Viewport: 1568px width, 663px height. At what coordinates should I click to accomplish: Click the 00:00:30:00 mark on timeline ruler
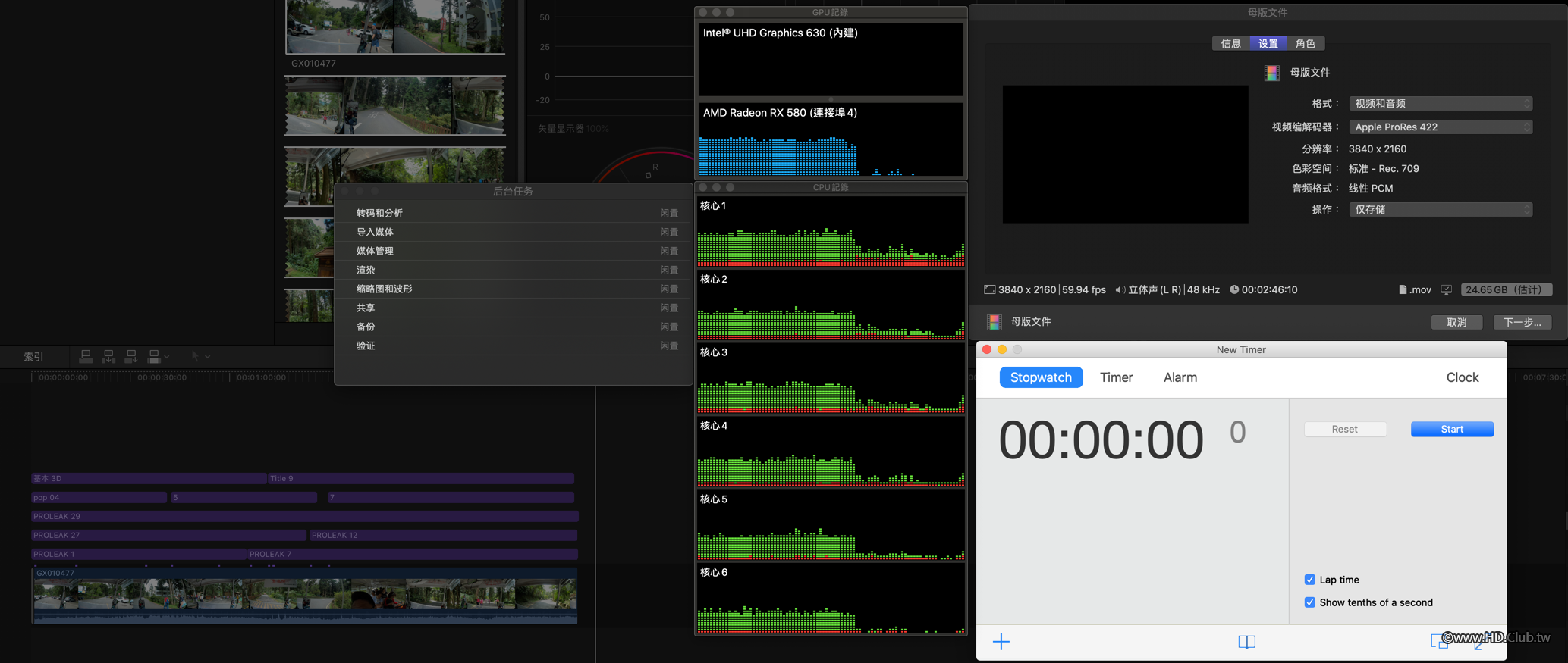(162, 377)
